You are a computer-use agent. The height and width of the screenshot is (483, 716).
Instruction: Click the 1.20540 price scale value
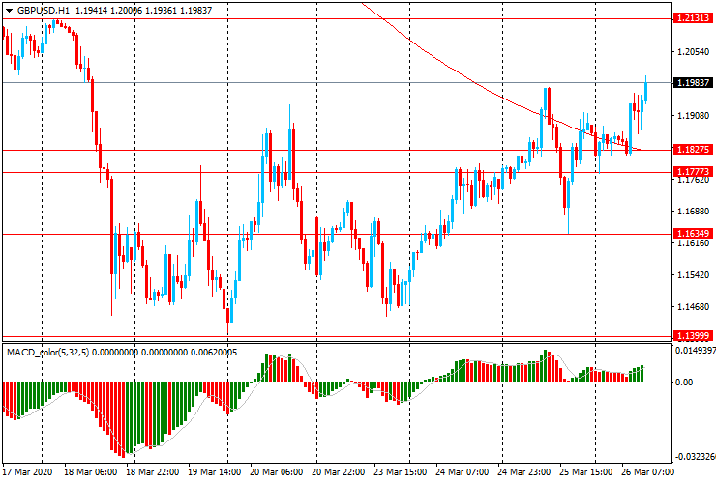click(x=693, y=51)
